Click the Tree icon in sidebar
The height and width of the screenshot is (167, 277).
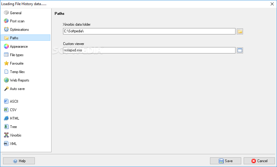[x=6, y=127]
